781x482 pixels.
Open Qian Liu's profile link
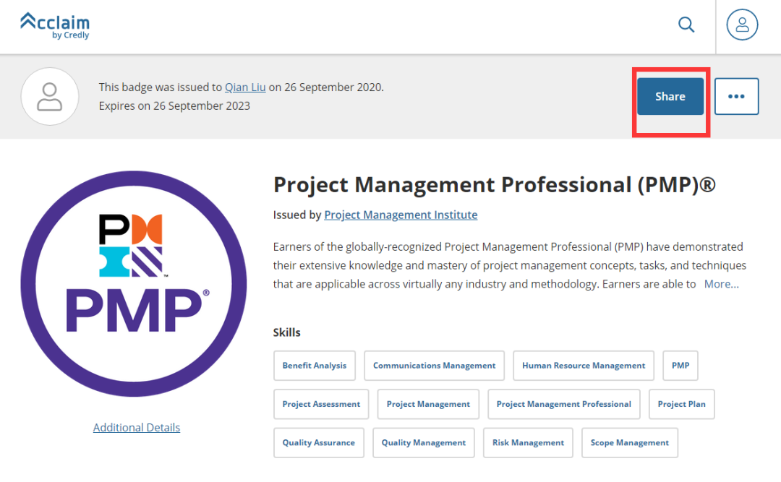tap(245, 87)
